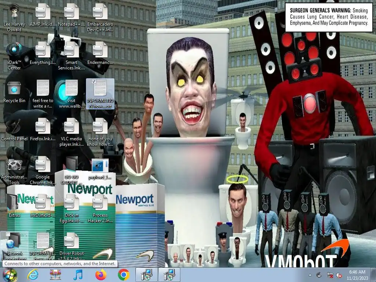Open the colorful shop-like taskbar icon after Internet Explorer
The image size is (376, 282).
coord(55,275)
